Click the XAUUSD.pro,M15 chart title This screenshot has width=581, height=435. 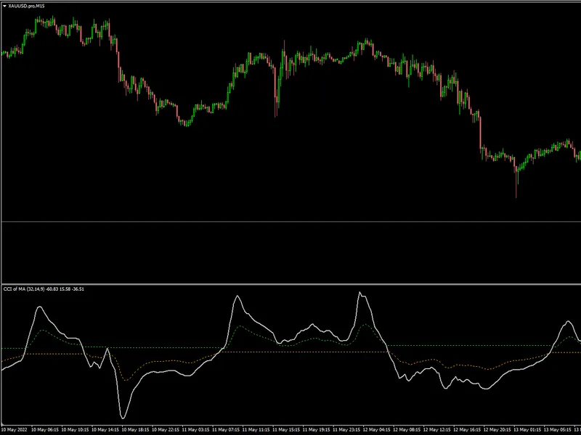pyautogui.click(x=26, y=6)
